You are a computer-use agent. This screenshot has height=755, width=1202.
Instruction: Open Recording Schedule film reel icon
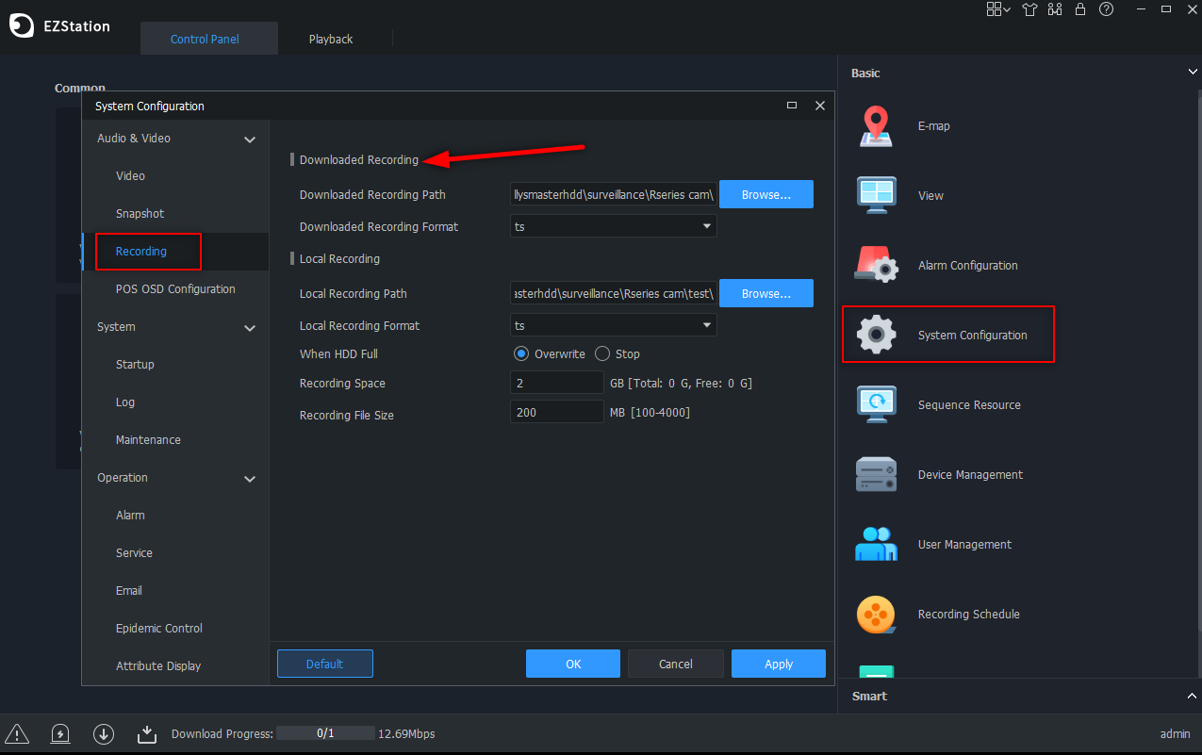(876, 615)
